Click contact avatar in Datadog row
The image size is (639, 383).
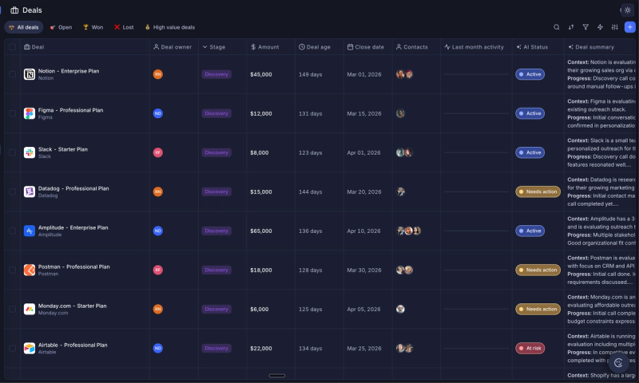coord(401,191)
